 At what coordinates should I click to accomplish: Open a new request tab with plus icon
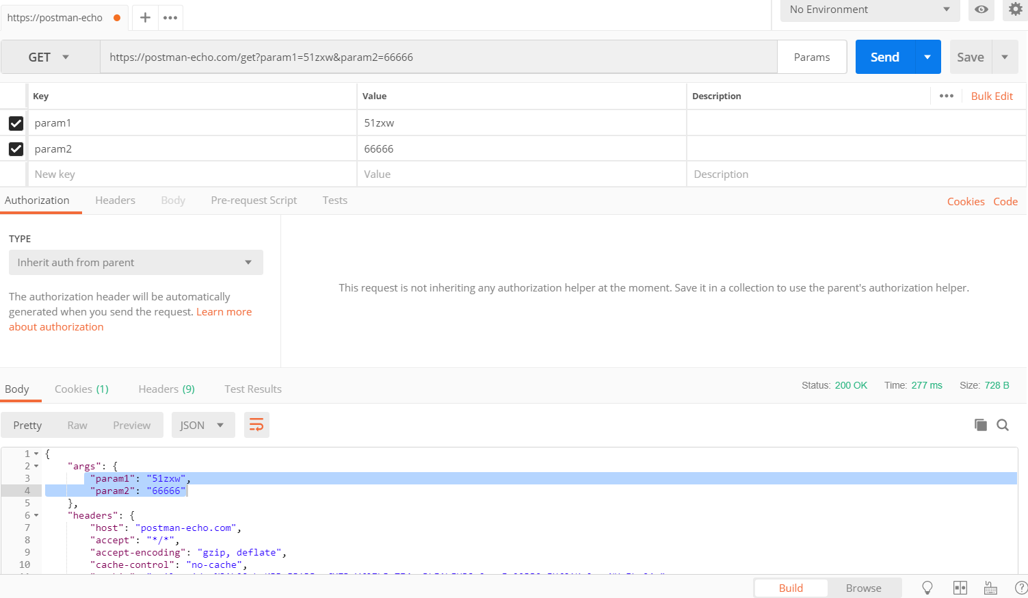[x=145, y=18]
